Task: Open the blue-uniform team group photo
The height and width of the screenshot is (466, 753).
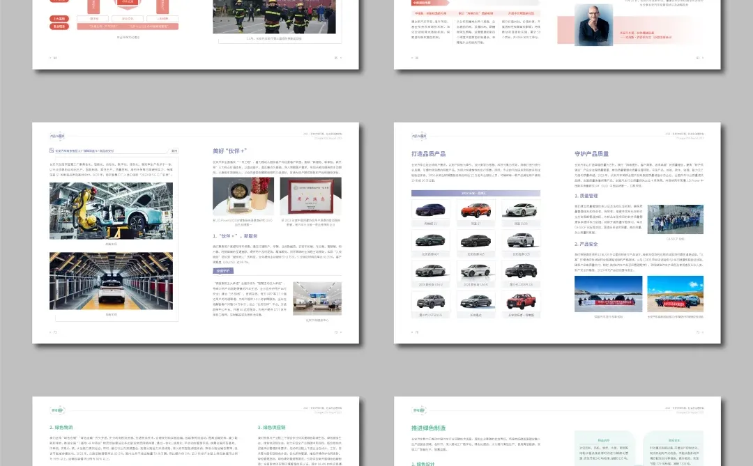Action: pyautogui.click(x=675, y=219)
